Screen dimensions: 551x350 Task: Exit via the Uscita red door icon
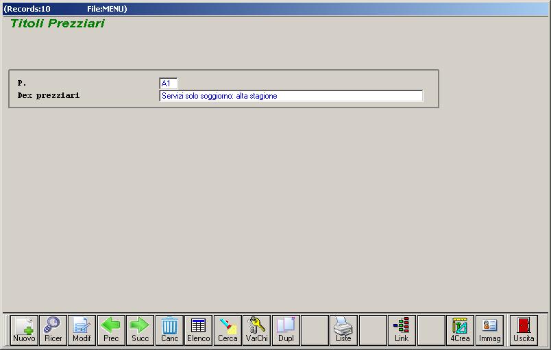[x=524, y=330]
